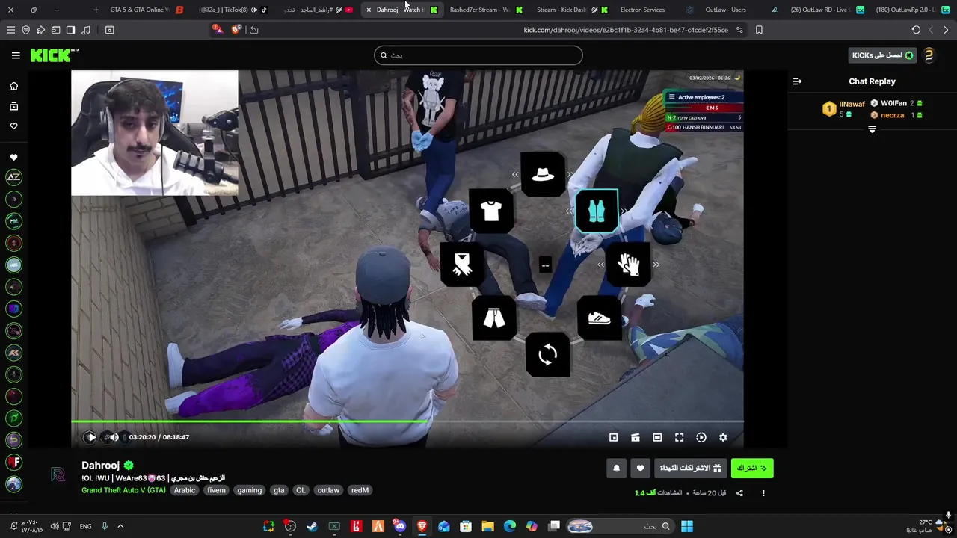Share the video via share icon
The width and height of the screenshot is (957, 538).
pos(739,493)
